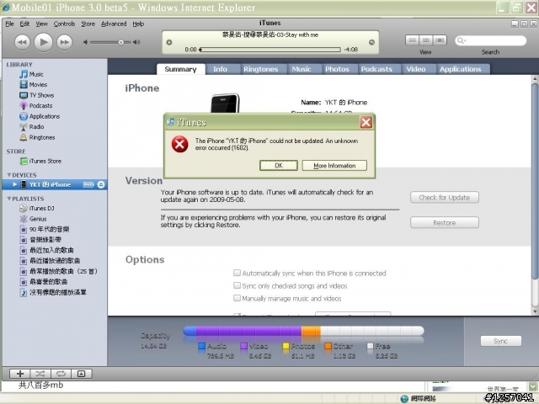The height and width of the screenshot is (404, 539).
Task: Switch to the Ringtones tab
Action: (260, 69)
